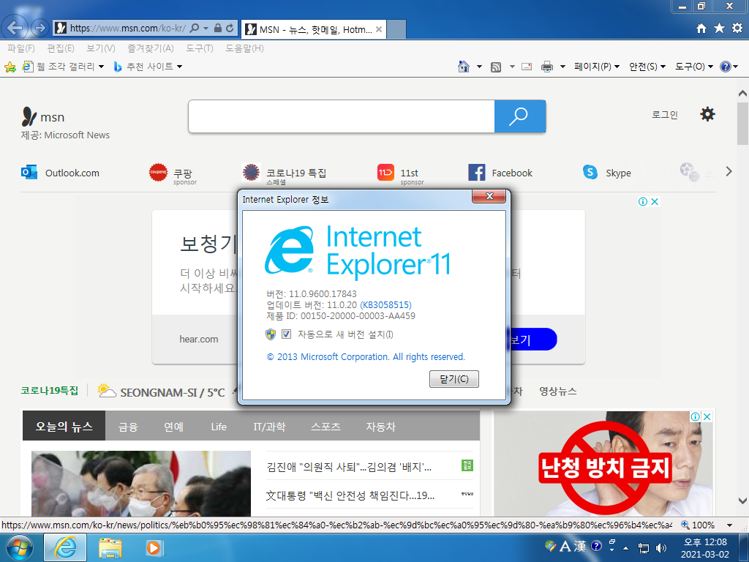Click the Help question mark icon
Viewport: 749px width, 562px height.
click(725, 67)
